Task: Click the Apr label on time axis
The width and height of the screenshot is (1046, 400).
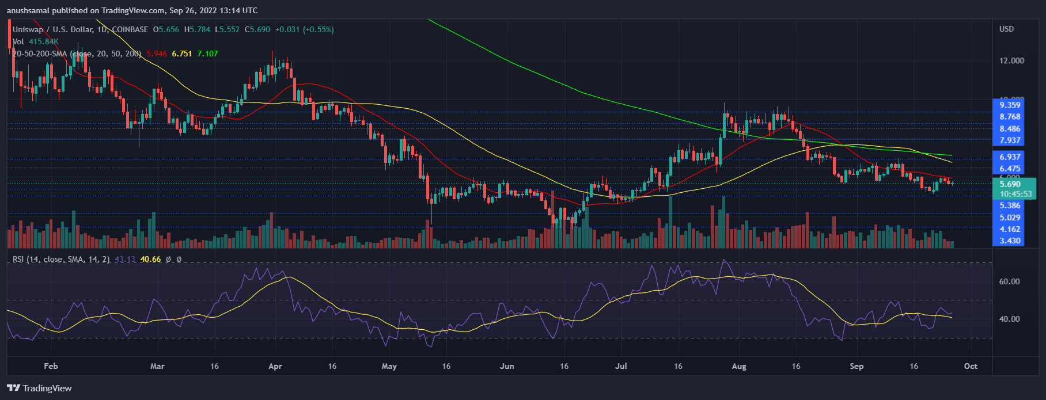Action: tap(275, 366)
